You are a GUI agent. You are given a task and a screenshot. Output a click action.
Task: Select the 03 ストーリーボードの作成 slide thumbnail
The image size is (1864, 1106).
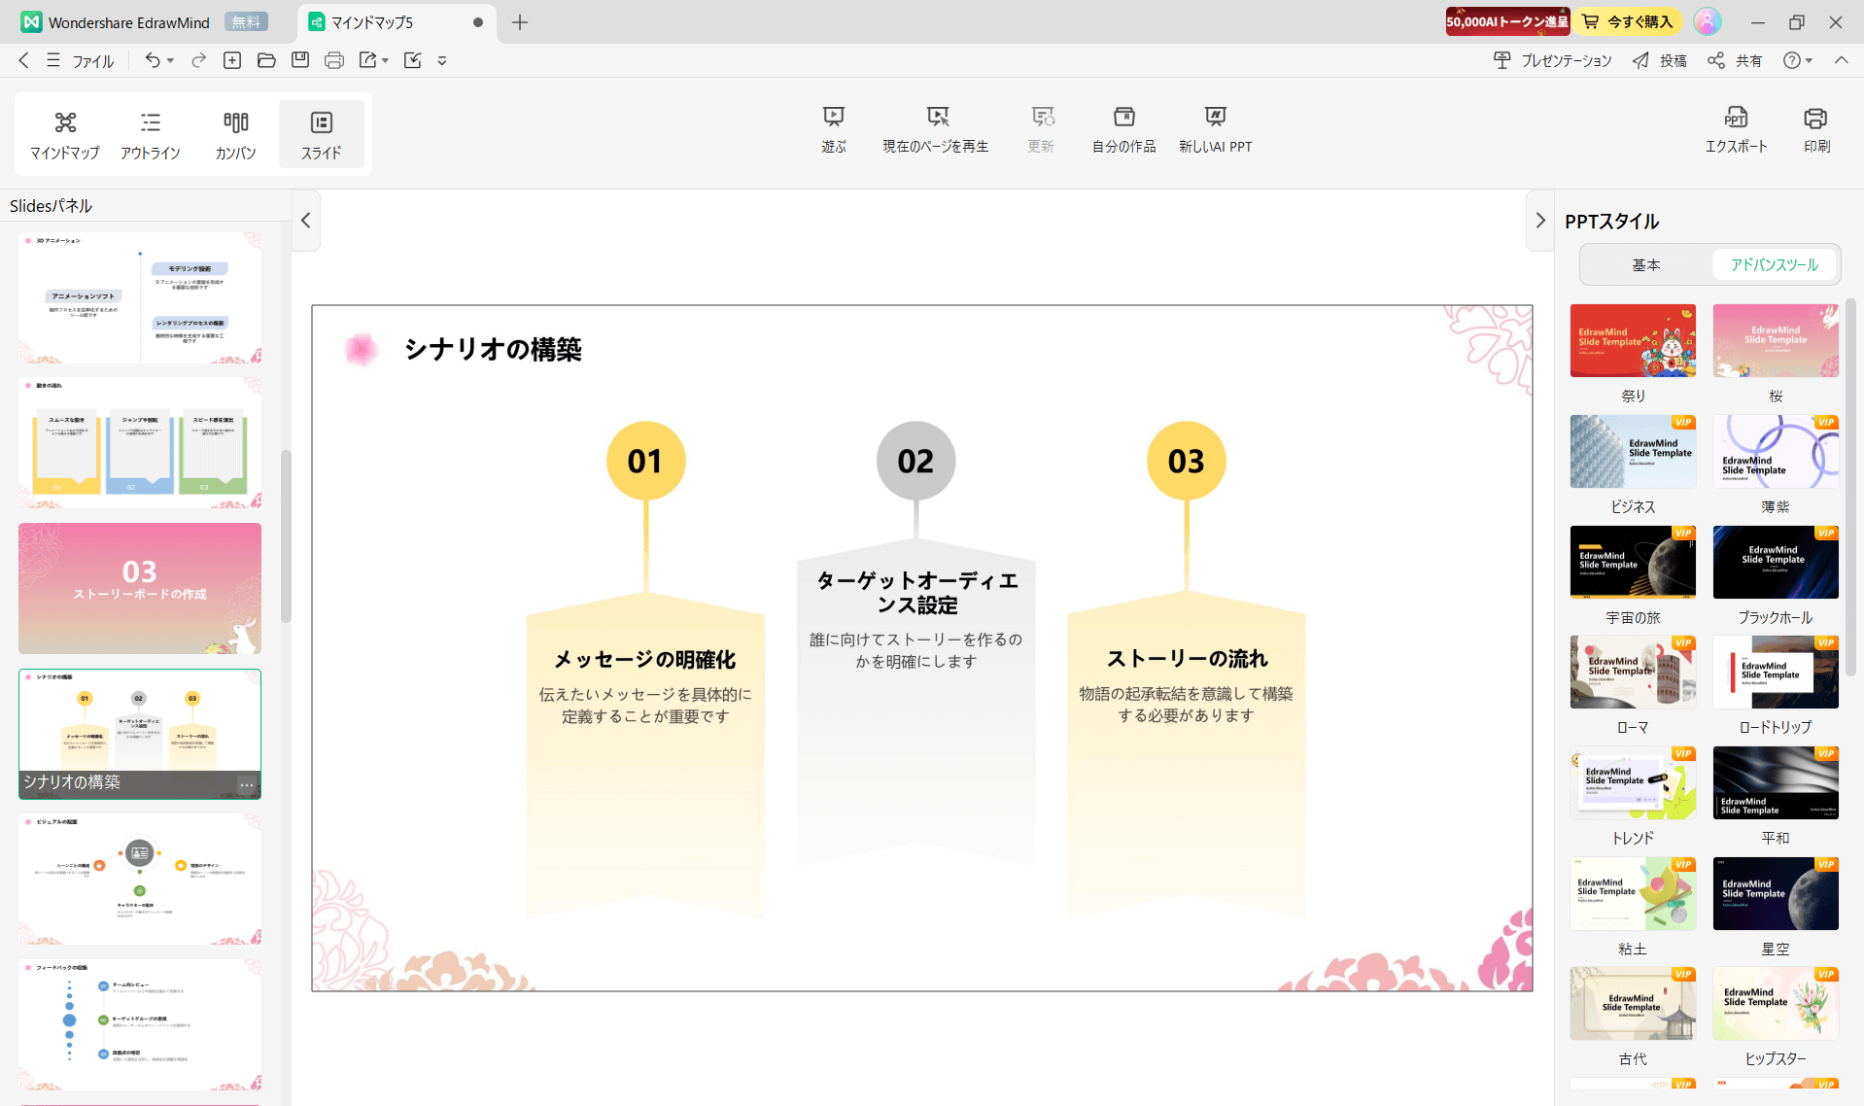[140, 588]
